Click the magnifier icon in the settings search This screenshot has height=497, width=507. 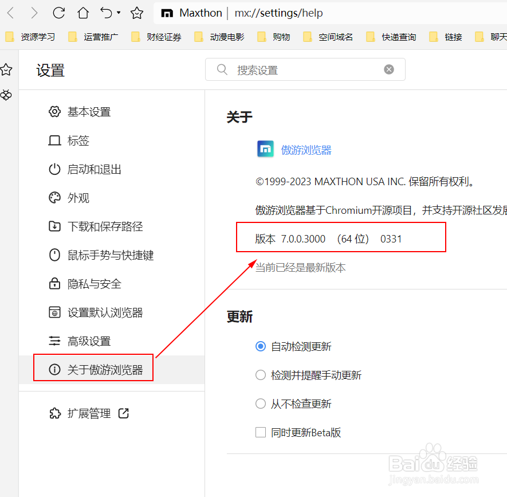222,69
